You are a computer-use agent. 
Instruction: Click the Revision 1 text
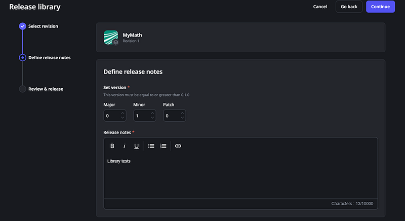tap(131, 41)
